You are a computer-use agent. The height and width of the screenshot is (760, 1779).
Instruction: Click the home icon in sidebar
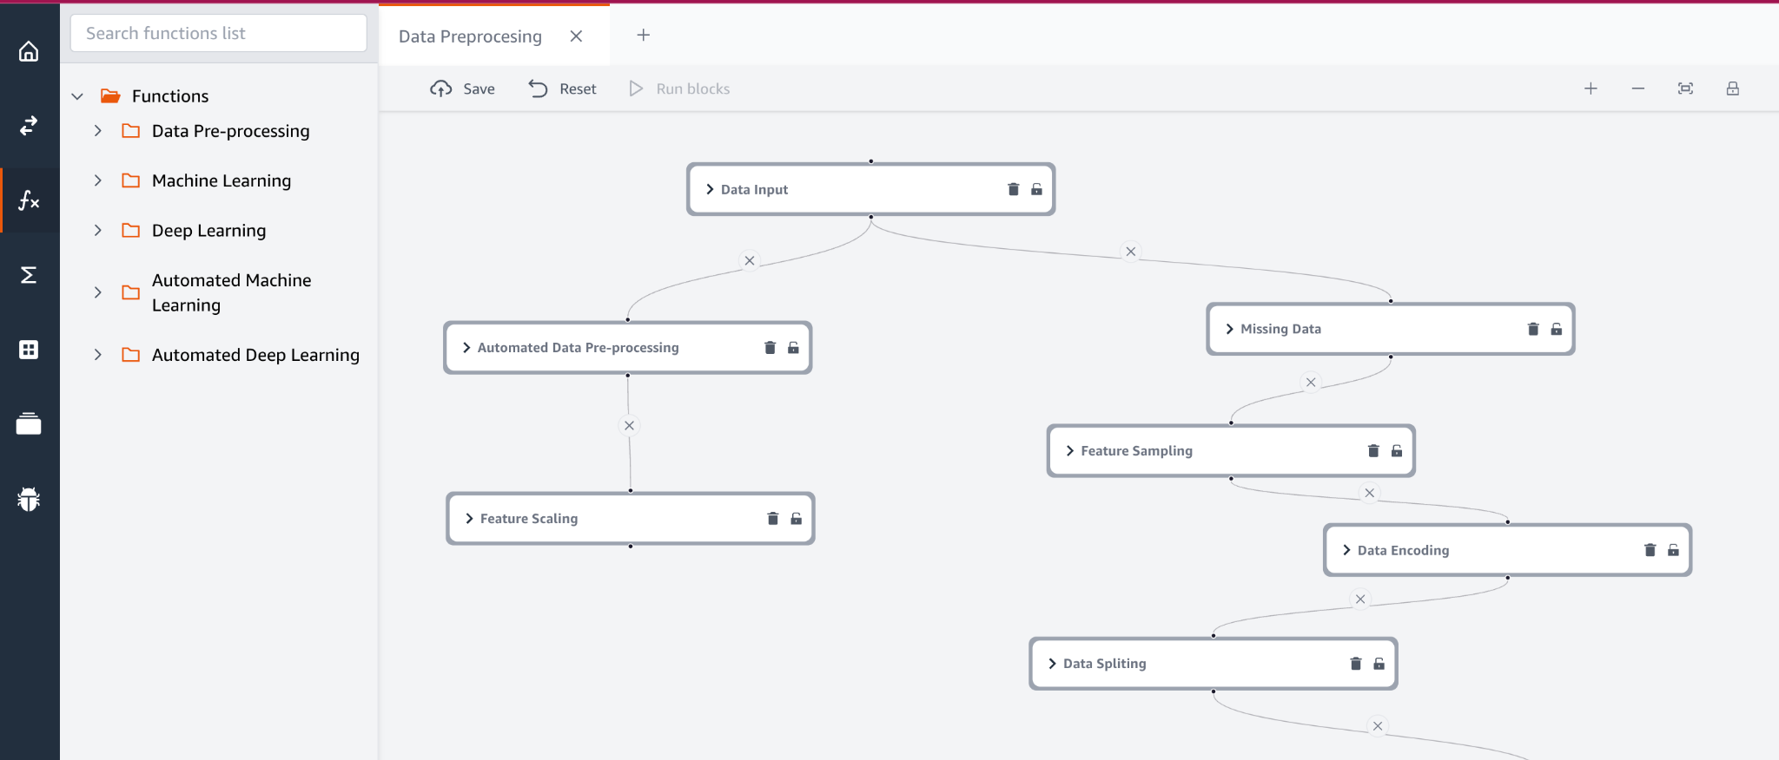[x=29, y=51]
